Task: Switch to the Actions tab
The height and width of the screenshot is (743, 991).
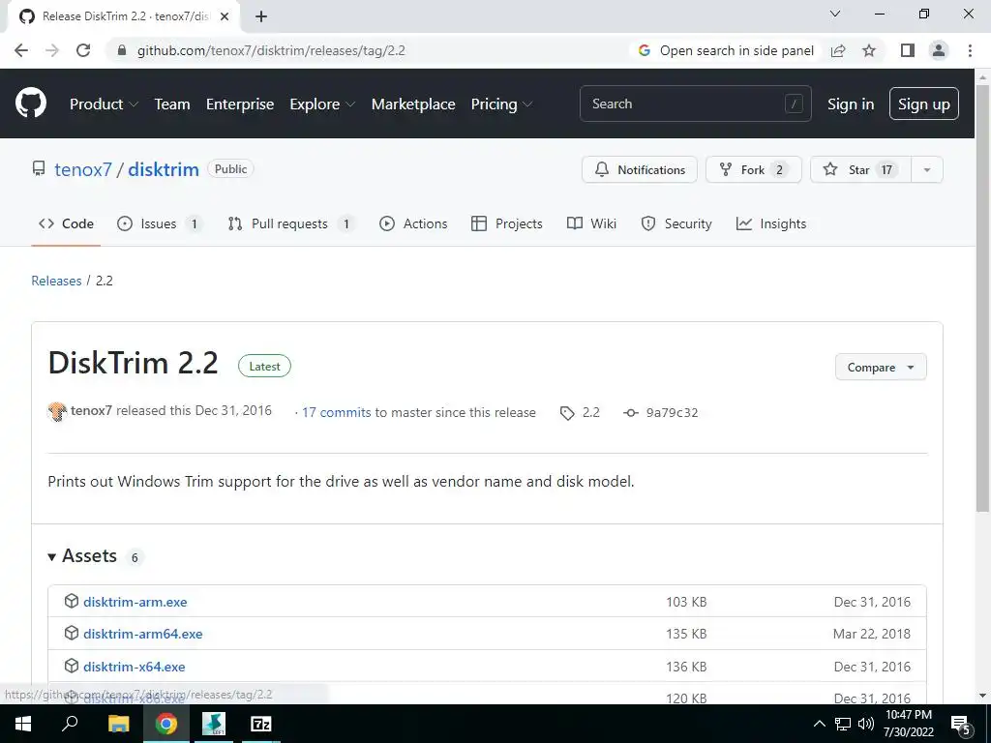Action: 413,223
